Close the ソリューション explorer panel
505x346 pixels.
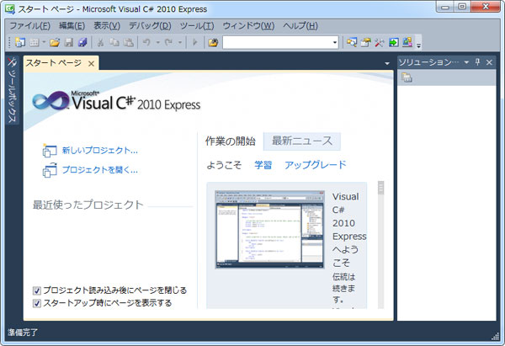coord(489,62)
